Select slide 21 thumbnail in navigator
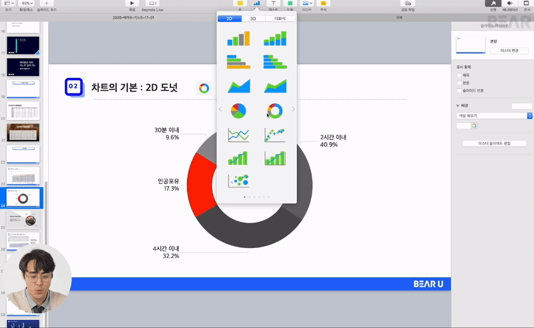The image size is (534, 328). 23,133
